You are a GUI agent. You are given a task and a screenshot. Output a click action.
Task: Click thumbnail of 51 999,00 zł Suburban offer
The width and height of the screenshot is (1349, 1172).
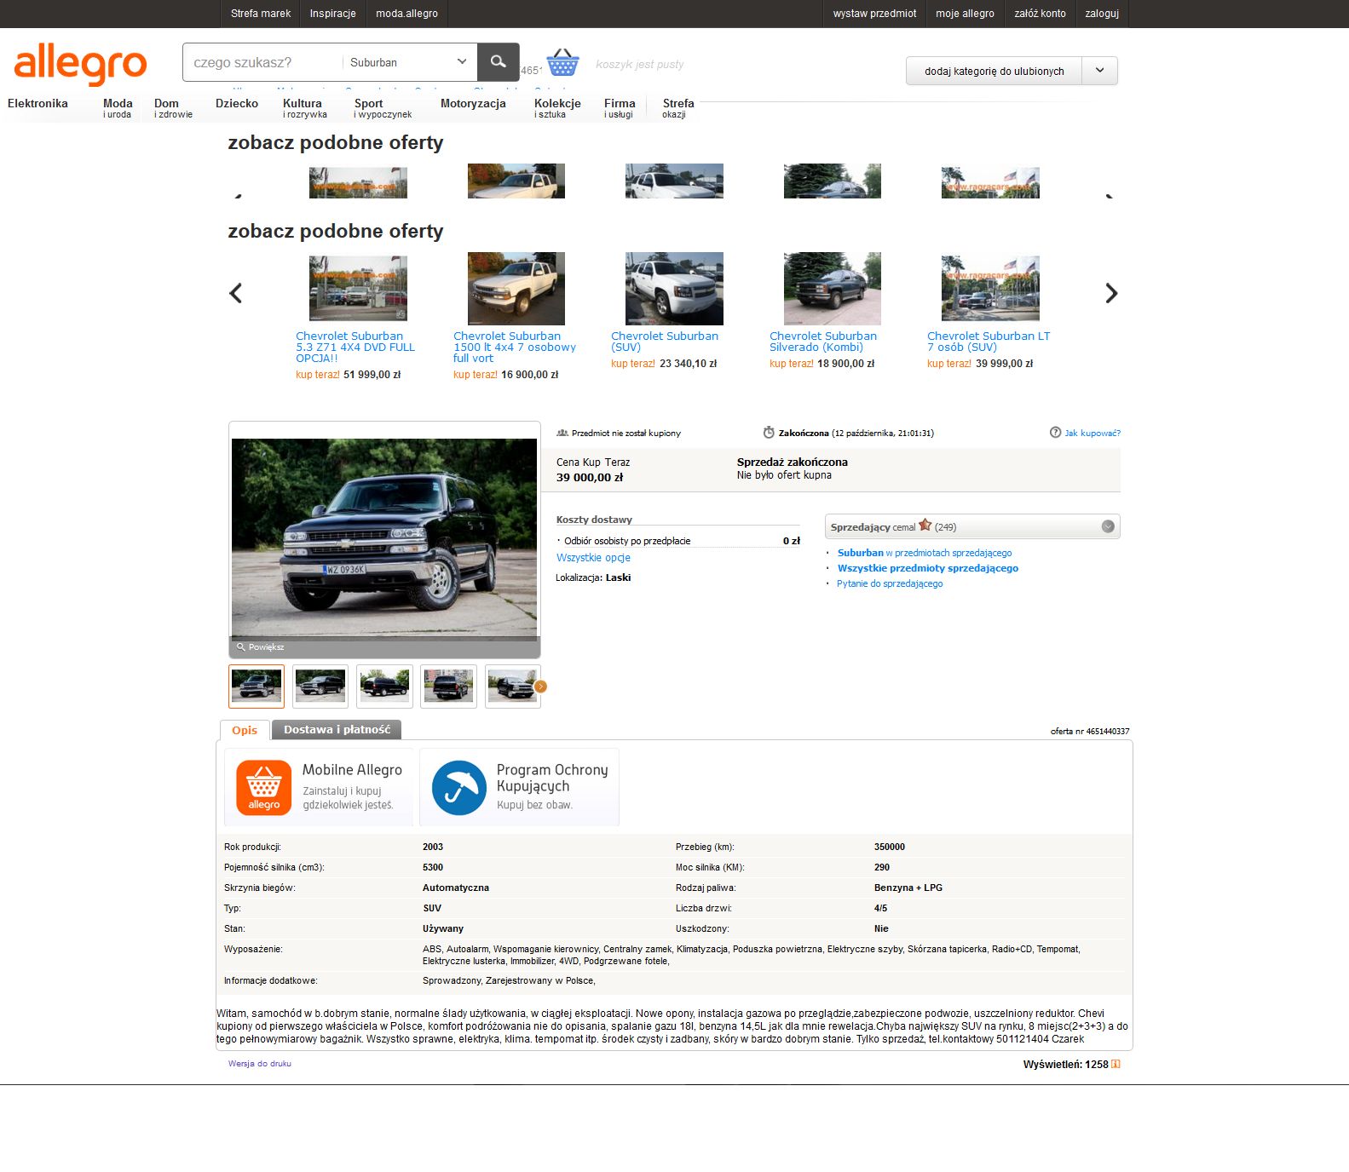(358, 289)
